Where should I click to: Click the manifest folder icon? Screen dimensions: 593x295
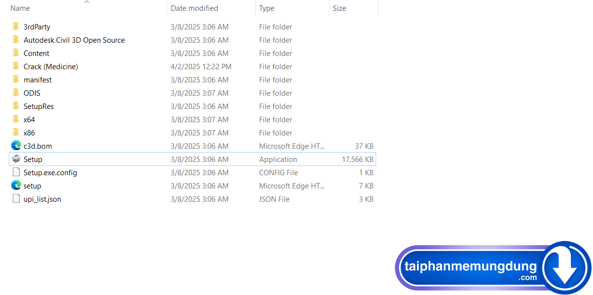[16, 80]
